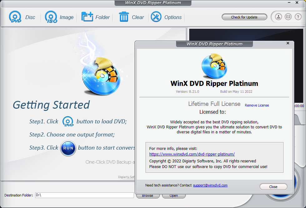Click the support@winxdvd.com email link

tap(210, 185)
